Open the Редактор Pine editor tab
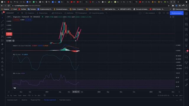The width and height of the screenshot is (189, 106). coord(35,100)
